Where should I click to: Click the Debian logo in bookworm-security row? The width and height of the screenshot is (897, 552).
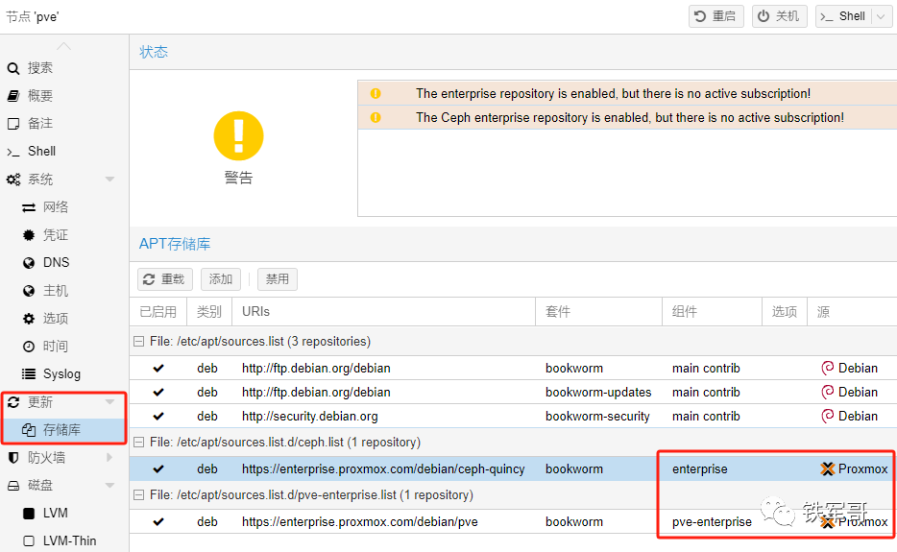point(827,417)
